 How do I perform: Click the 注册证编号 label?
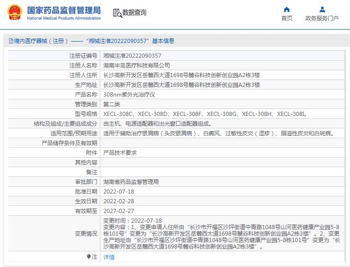[83, 56]
